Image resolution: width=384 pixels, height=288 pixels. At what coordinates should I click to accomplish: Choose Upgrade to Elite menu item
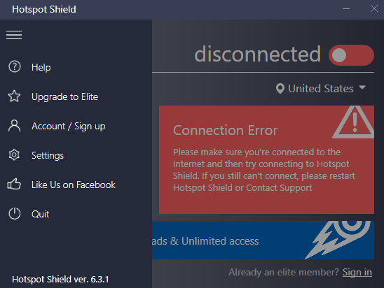(64, 96)
